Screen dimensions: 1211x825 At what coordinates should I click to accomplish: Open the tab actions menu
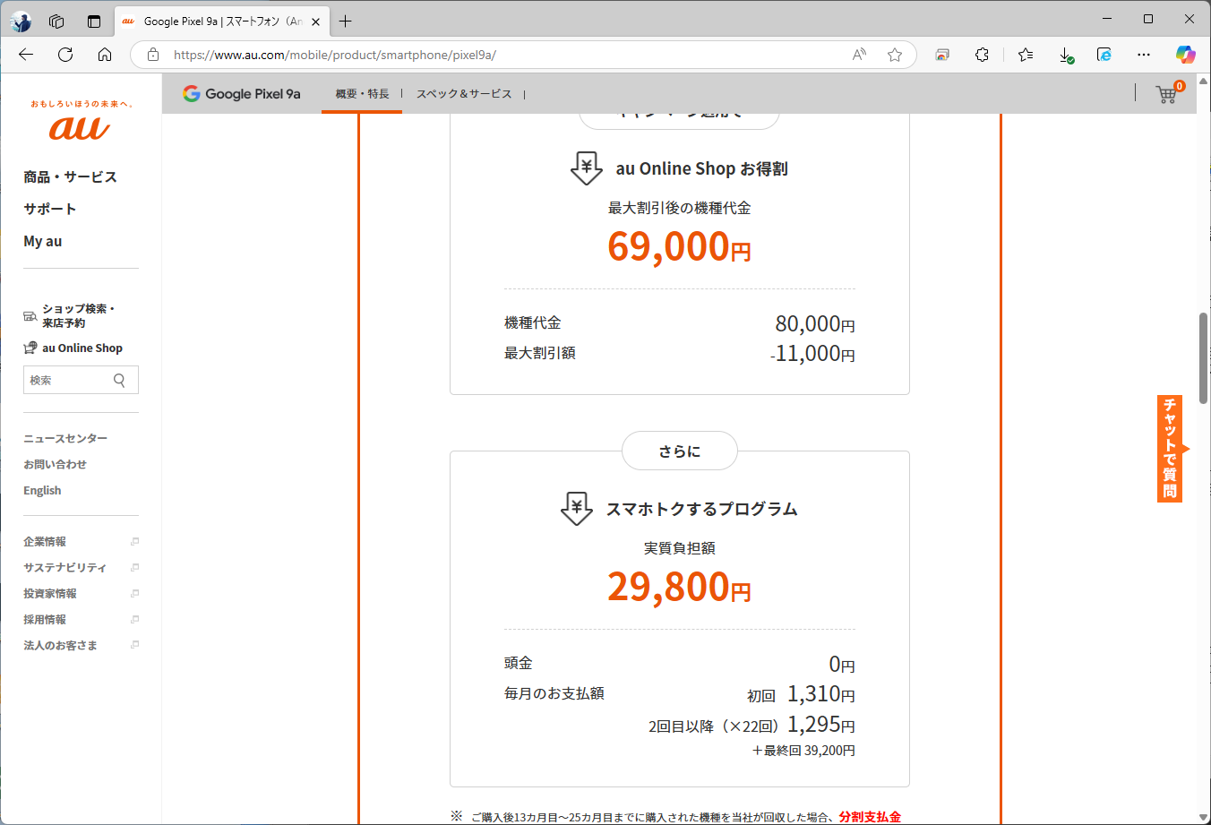tap(94, 21)
